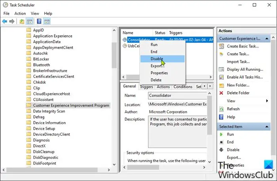Click the tree pane scroll down arrow
The image size is (277, 181).
pos(114,164)
